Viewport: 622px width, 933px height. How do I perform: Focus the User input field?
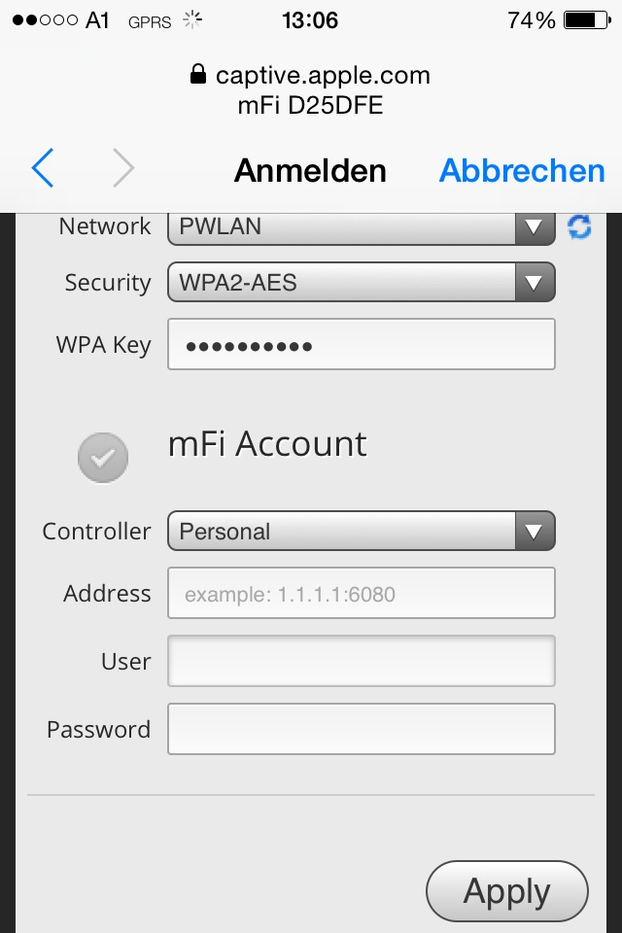362,661
